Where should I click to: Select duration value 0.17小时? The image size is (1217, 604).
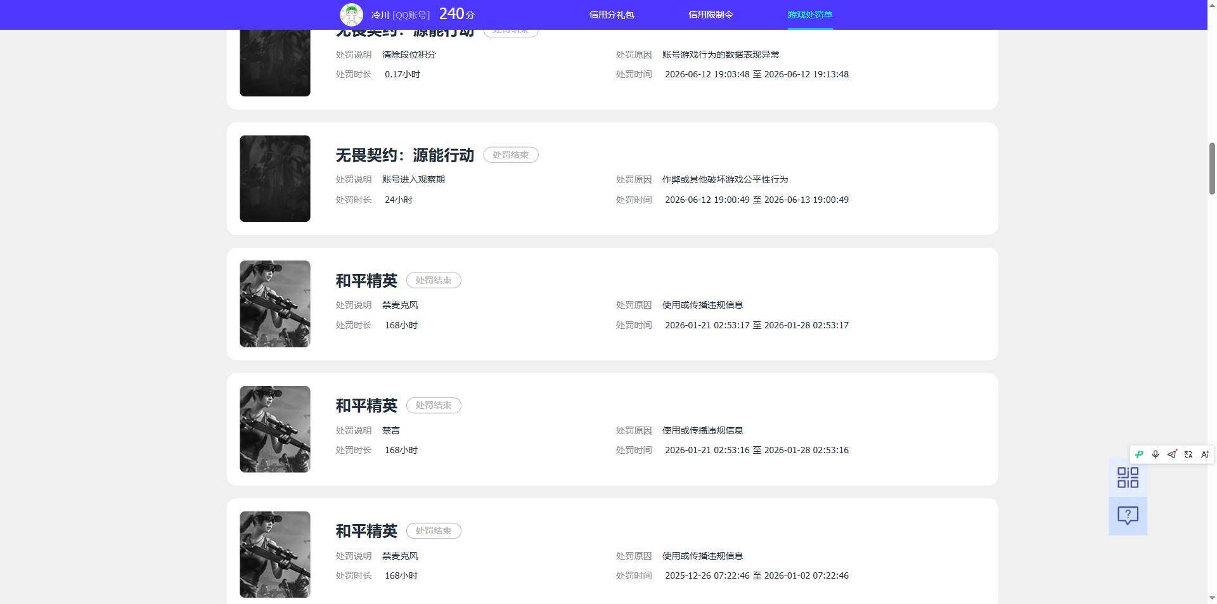(402, 74)
